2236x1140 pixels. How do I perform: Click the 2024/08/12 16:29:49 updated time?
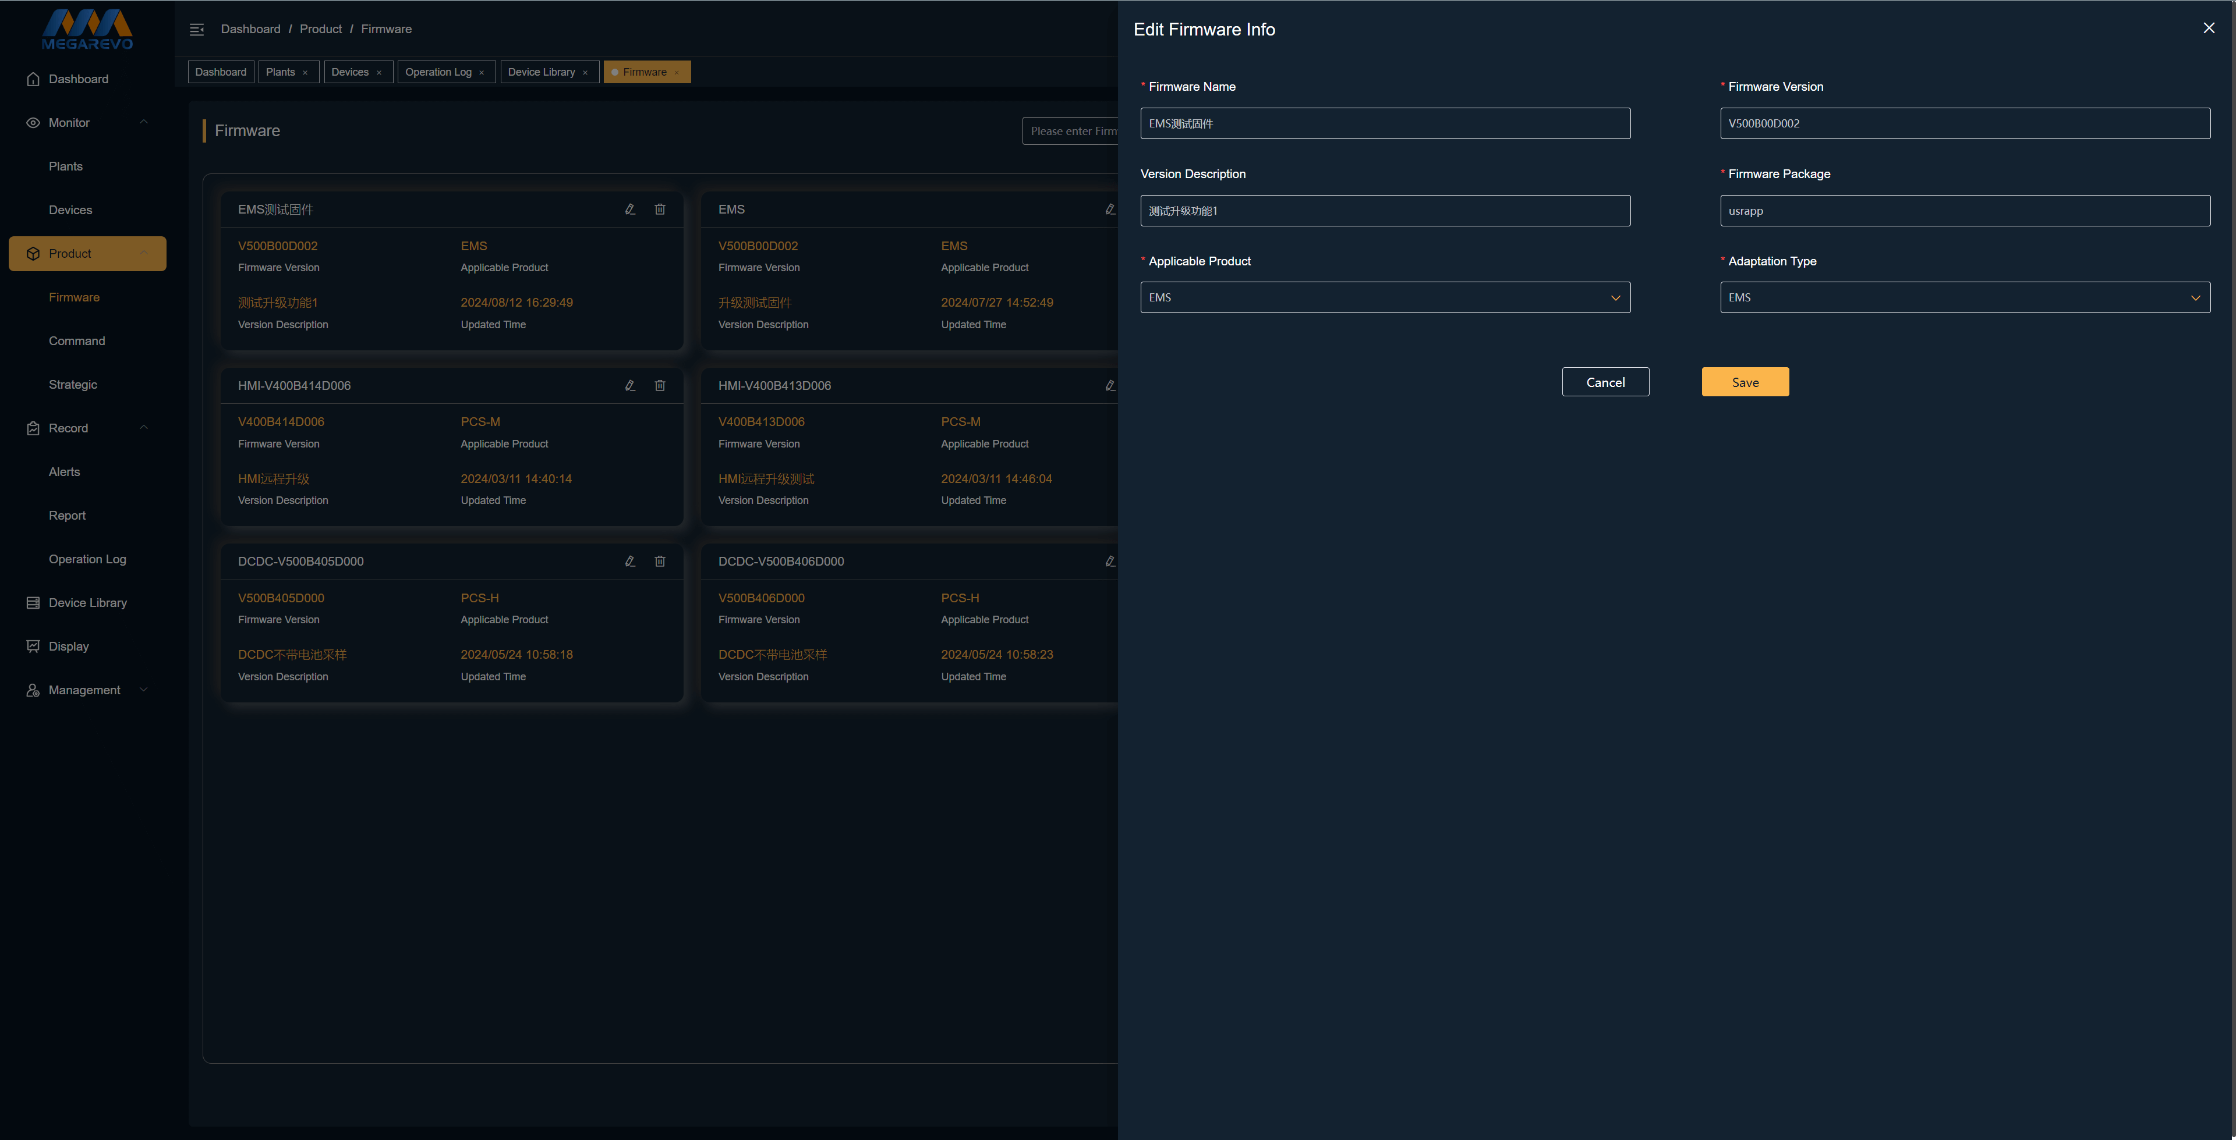coord(516,303)
